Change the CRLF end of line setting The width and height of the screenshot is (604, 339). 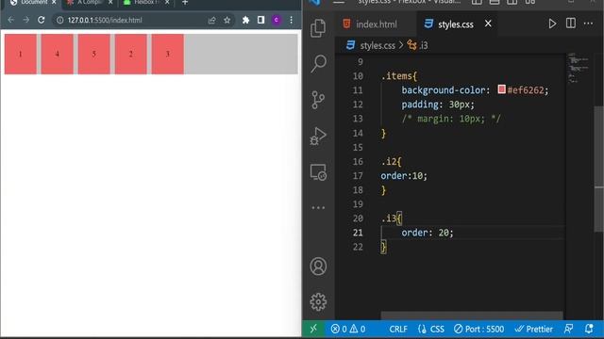[x=398, y=329]
